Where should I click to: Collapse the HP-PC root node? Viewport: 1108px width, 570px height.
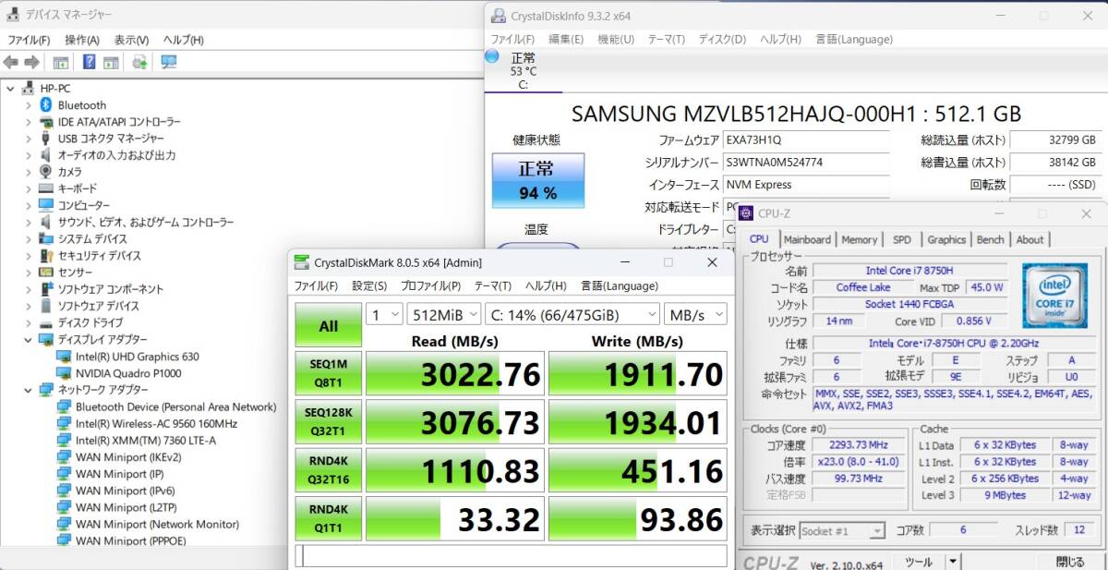pyautogui.click(x=11, y=89)
